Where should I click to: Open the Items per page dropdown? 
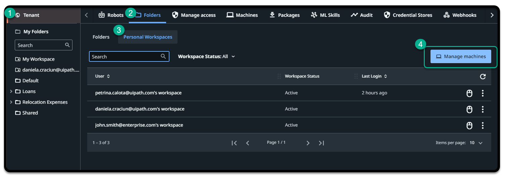pyautogui.click(x=476, y=143)
